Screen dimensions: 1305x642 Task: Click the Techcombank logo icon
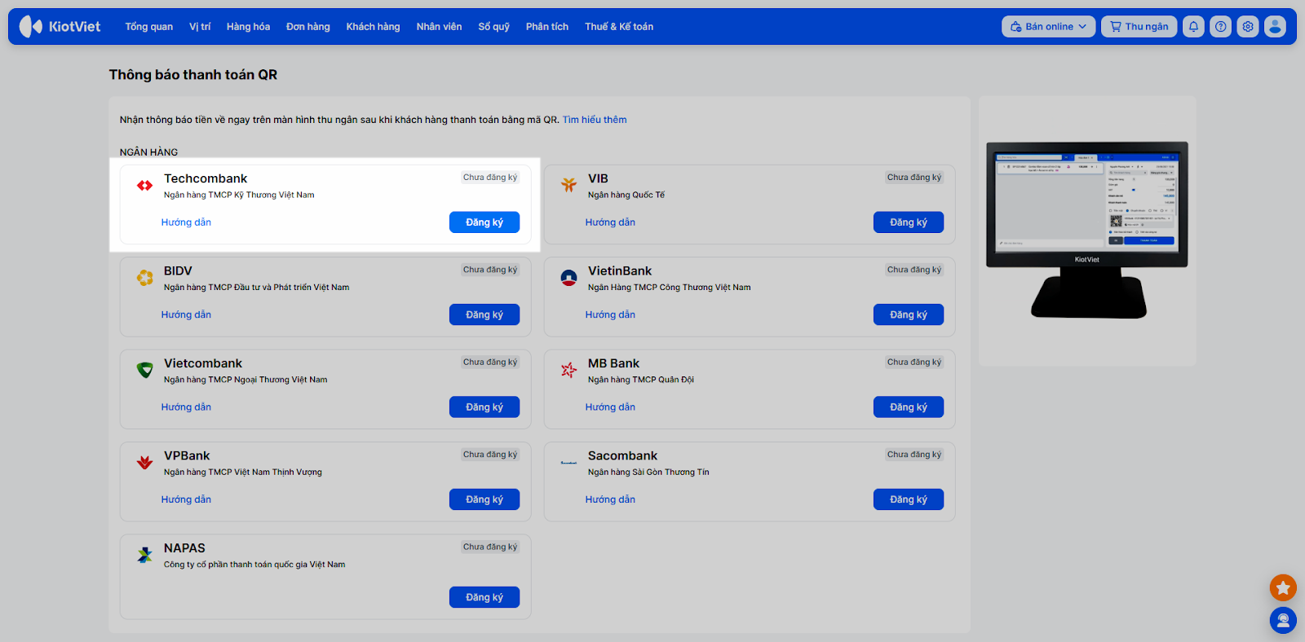coord(145,186)
